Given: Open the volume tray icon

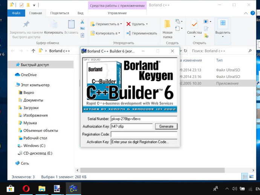Looking at the screenshot, I should point(234,189).
